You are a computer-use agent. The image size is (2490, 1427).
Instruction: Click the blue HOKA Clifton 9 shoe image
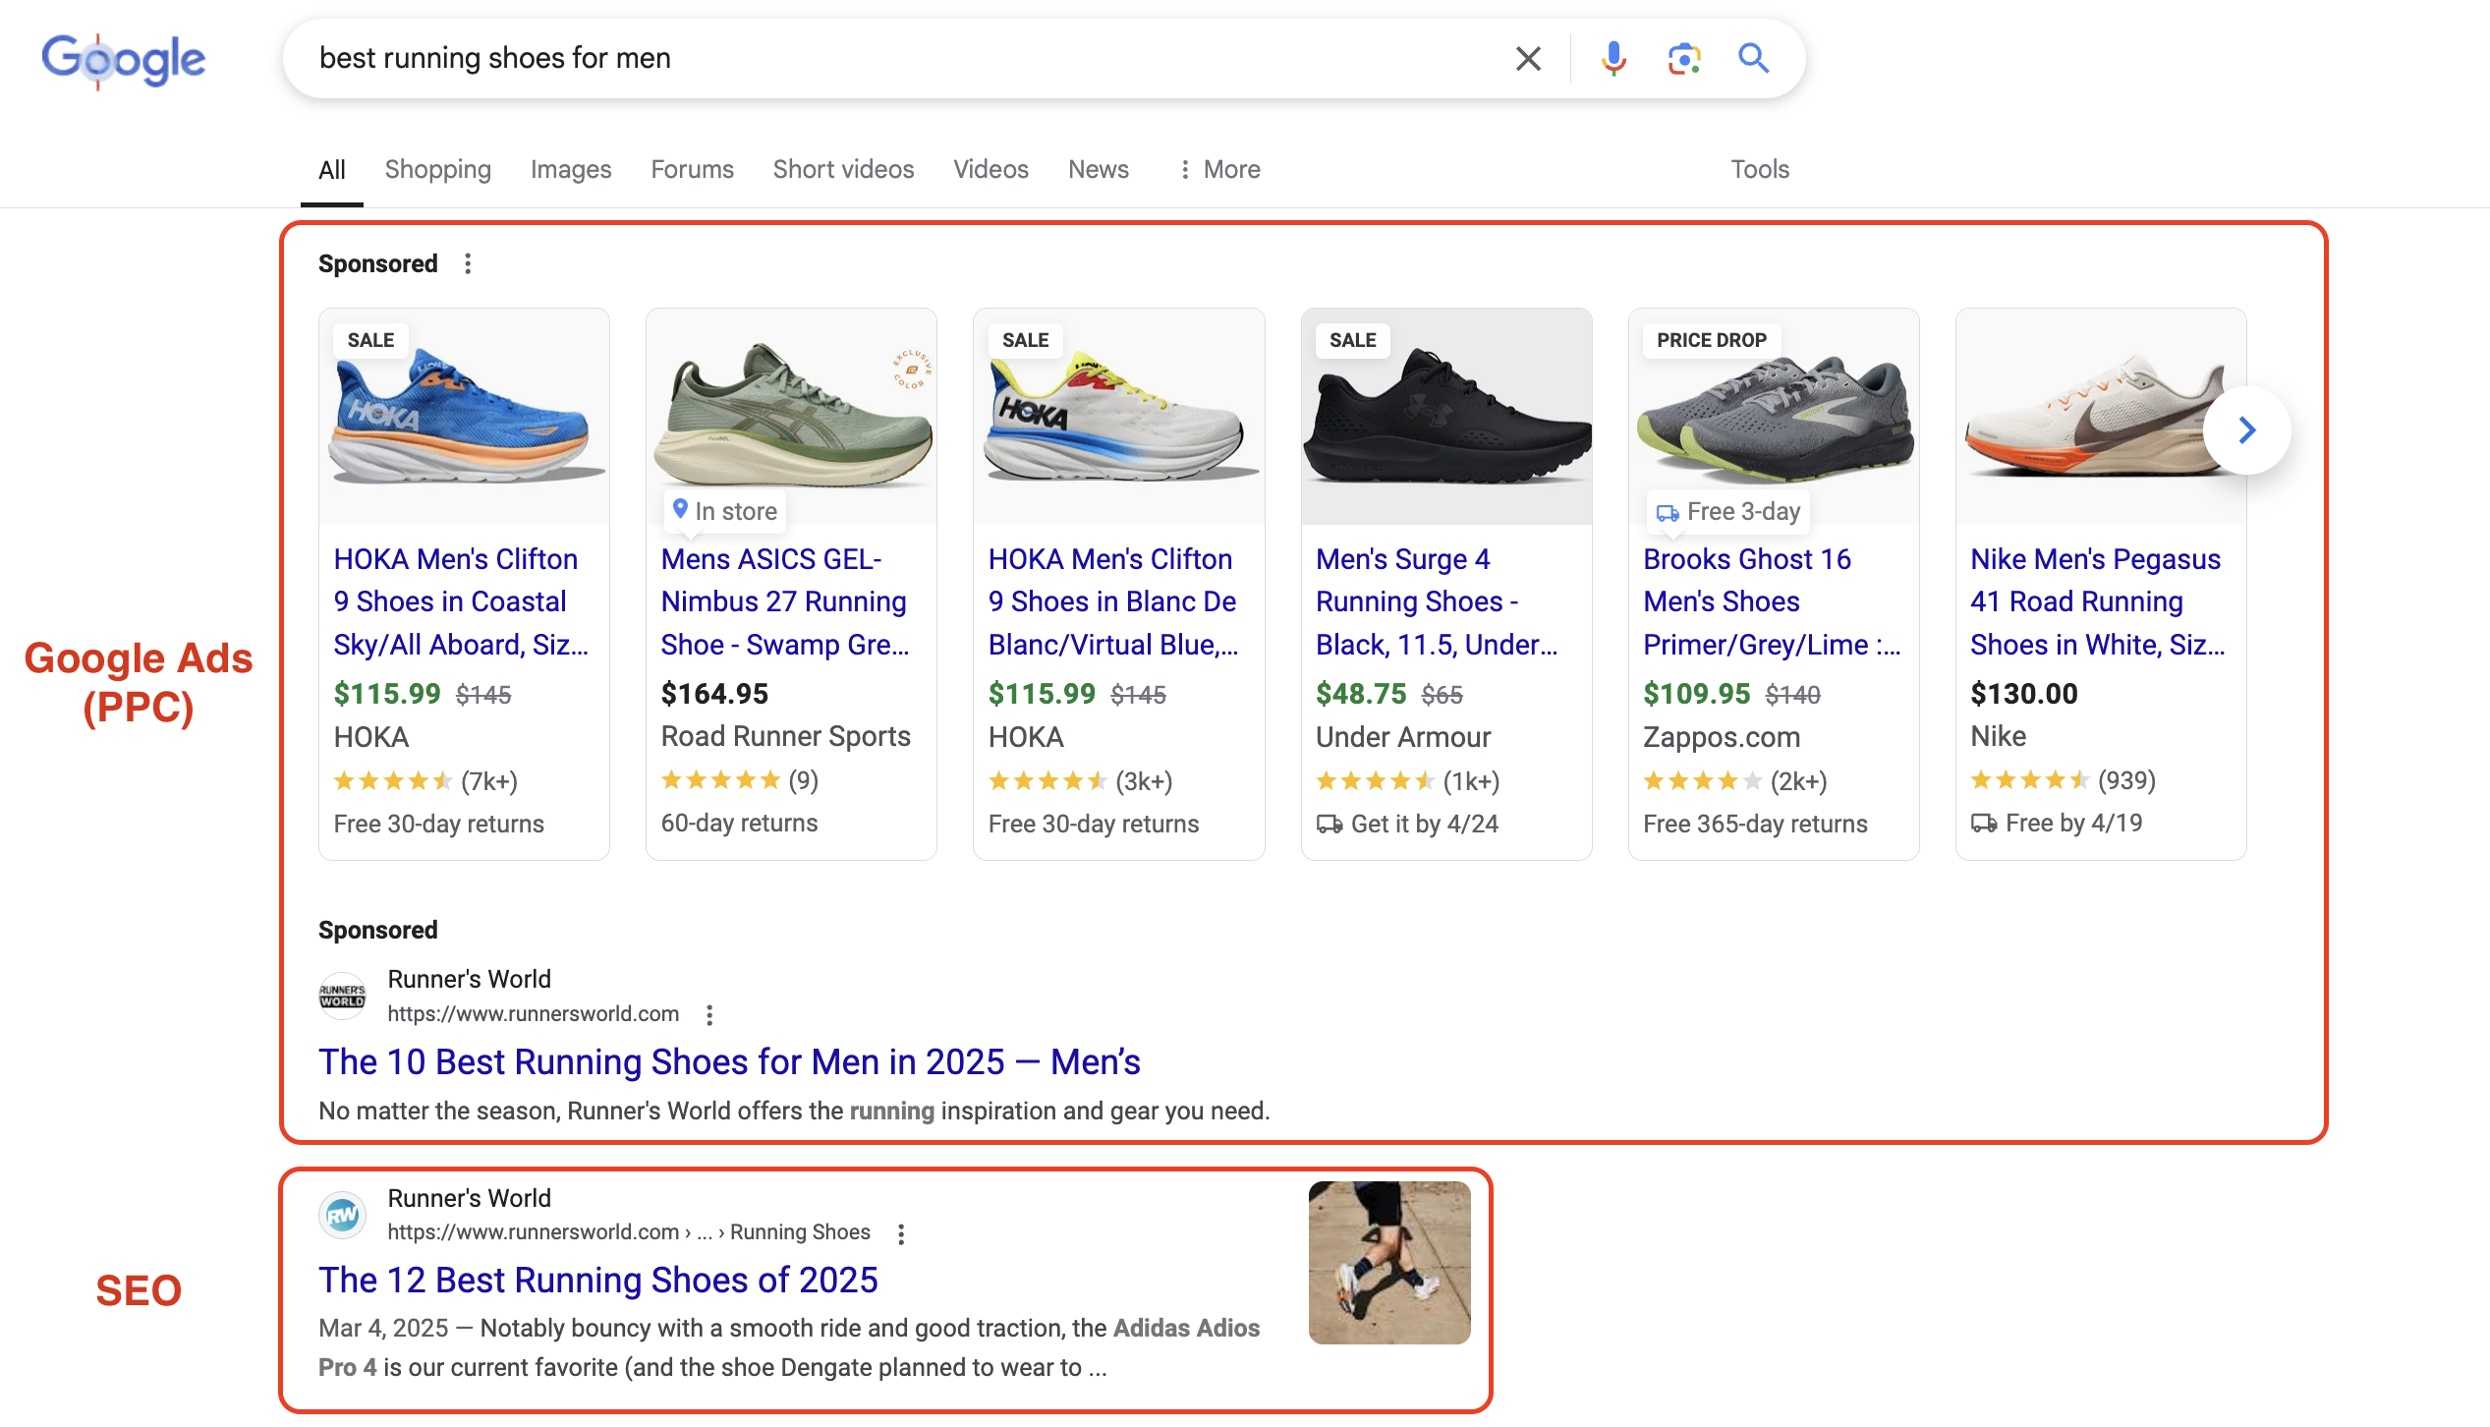coord(464,418)
